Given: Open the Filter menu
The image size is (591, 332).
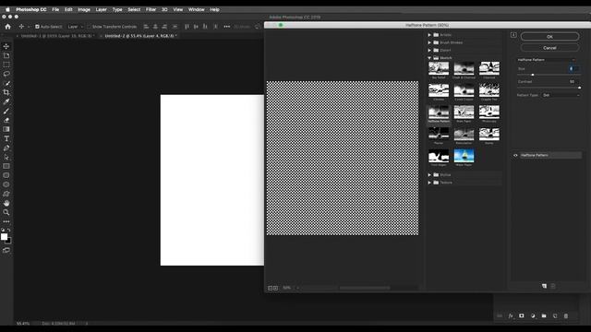Looking at the screenshot, I should tap(151, 9).
